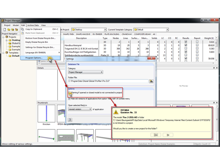Viewport: 220px width, 165px height.
Task: Switch to the RX-TIMBER tab
Action: pos(97,34)
